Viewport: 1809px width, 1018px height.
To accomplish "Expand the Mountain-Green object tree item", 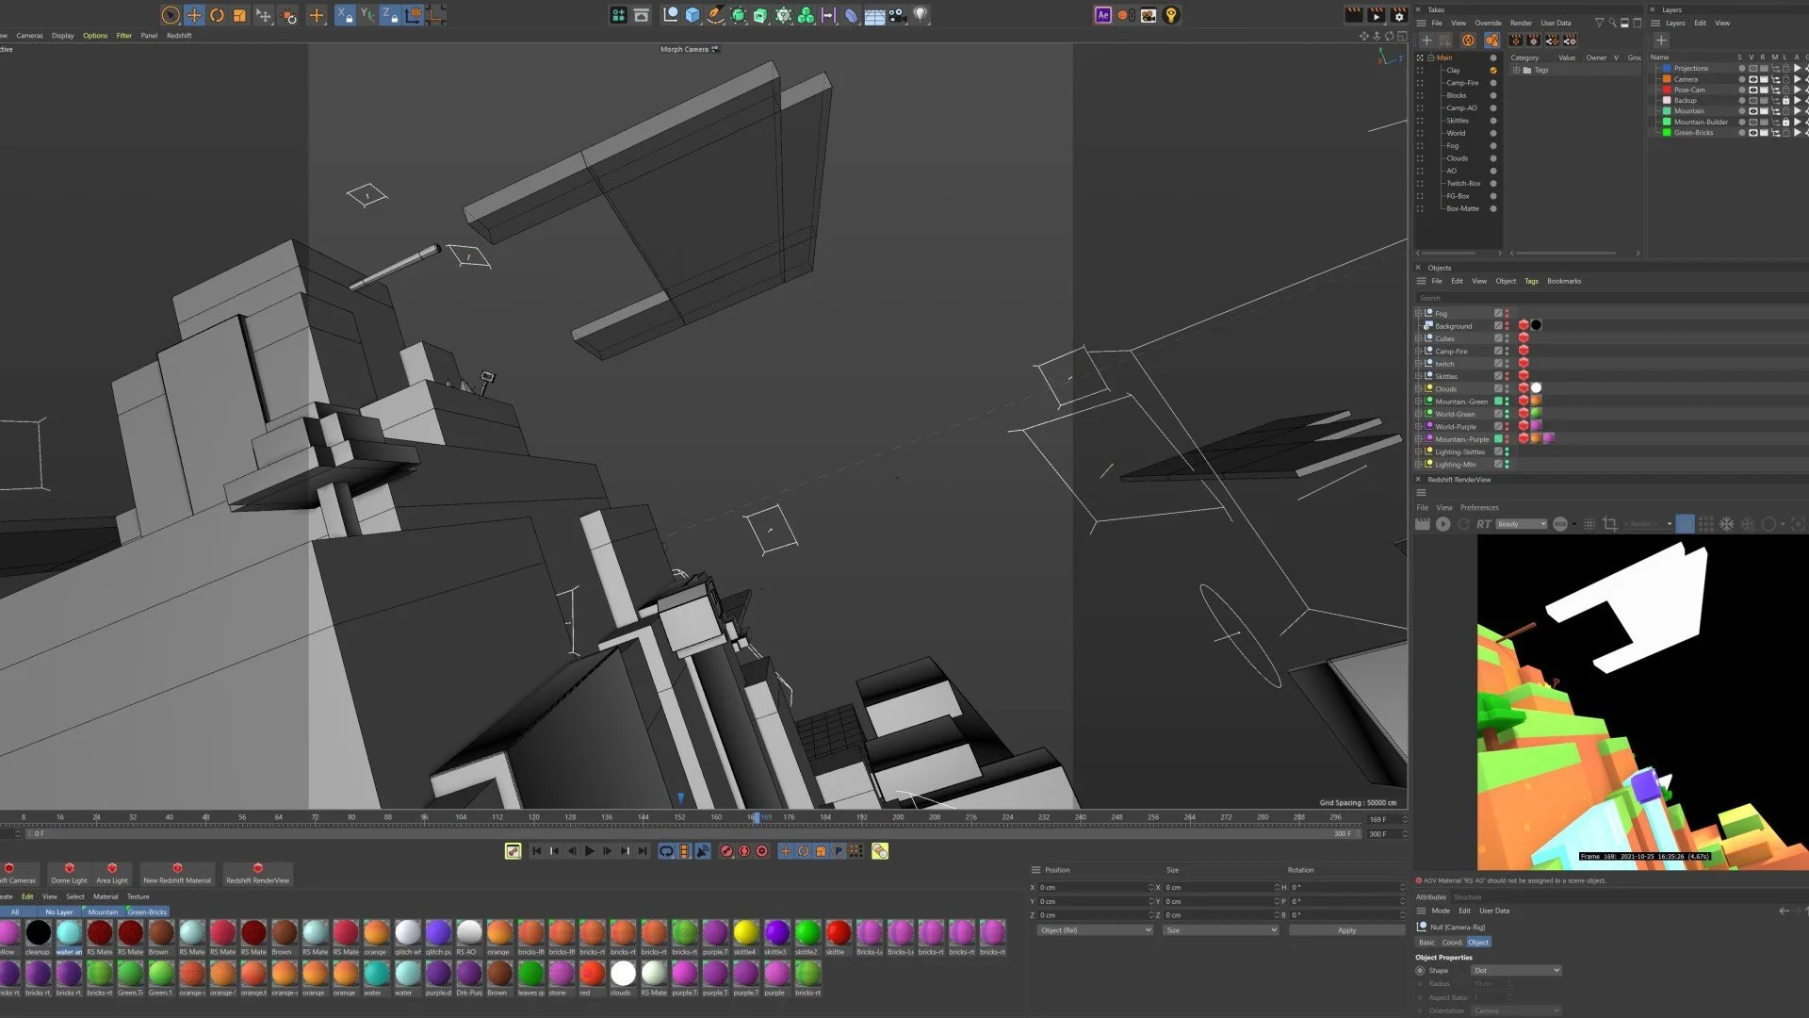I will point(1418,402).
